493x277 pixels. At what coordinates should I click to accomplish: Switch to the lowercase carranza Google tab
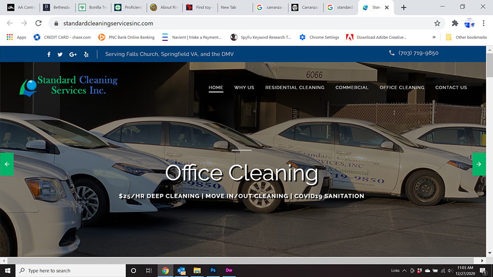[x=270, y=7]
